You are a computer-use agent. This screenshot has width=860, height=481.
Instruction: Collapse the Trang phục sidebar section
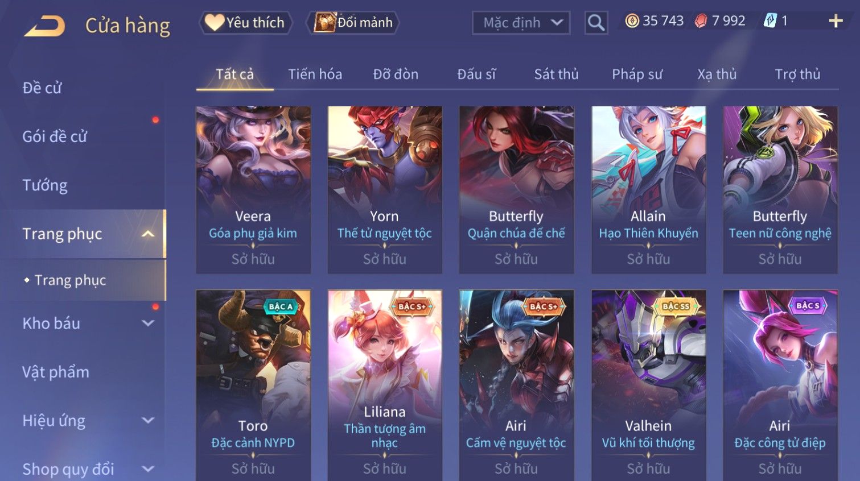tap(148, 234)
